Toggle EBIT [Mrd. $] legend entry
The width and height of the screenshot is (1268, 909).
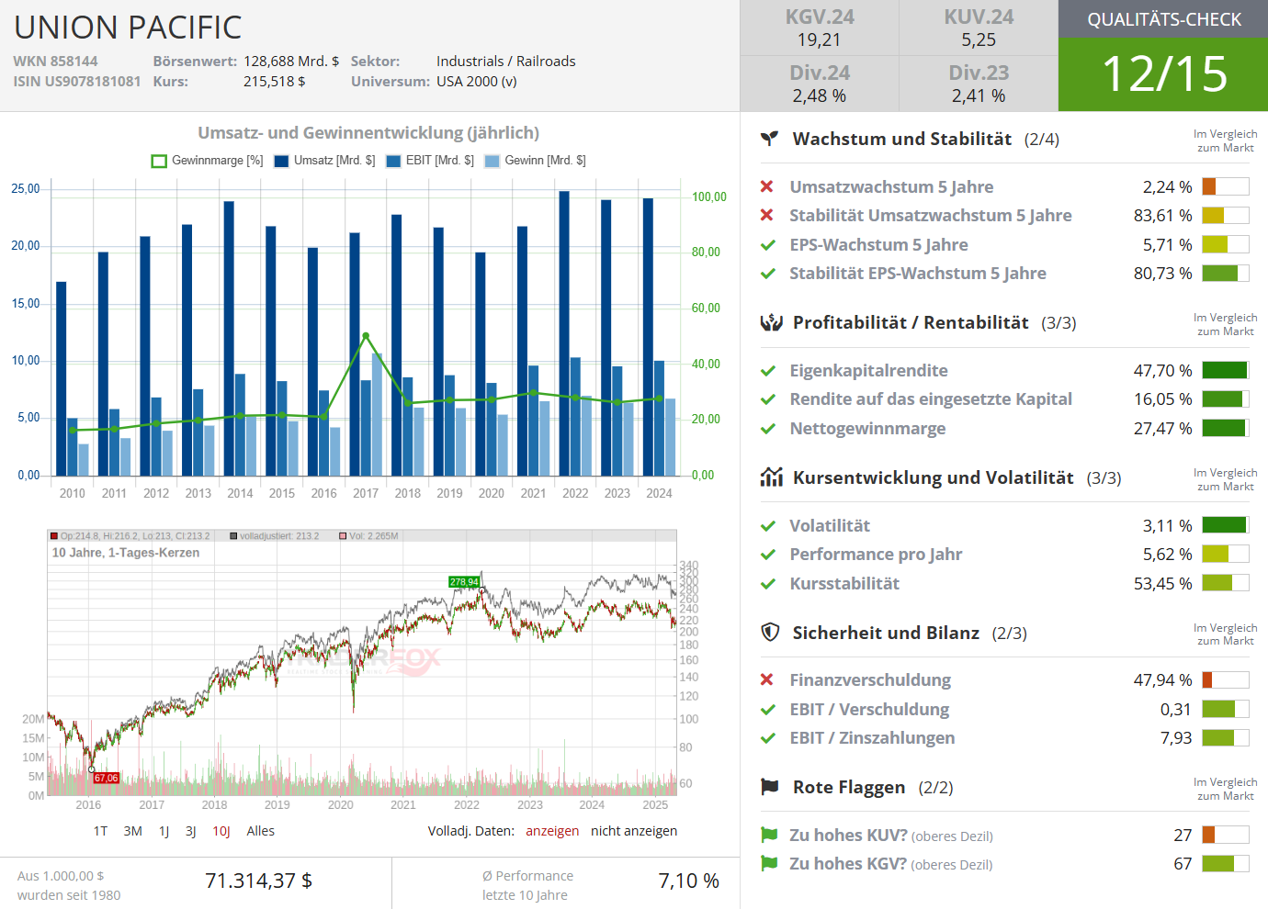pos(430,161)
